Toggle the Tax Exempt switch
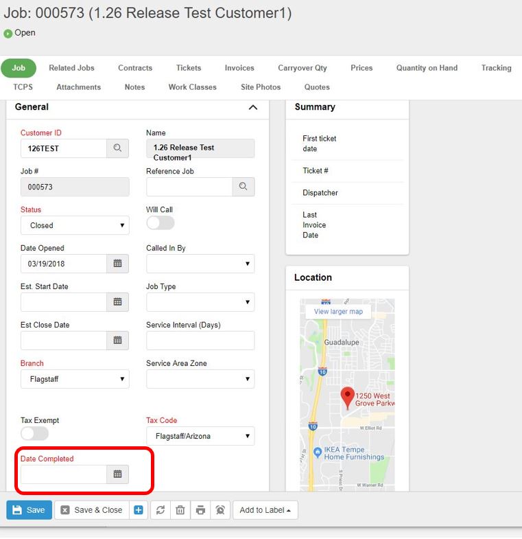This screenshot has width=522, height=539. pyautogui.click(x=34, y=433)
